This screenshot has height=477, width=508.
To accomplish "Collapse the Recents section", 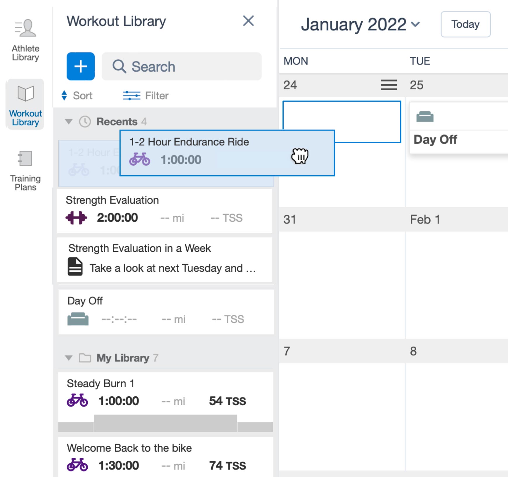I will [69, 122].
